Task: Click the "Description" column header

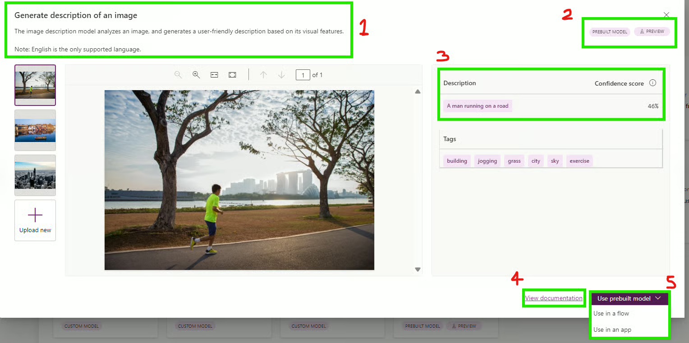Action: pos(459,83)
